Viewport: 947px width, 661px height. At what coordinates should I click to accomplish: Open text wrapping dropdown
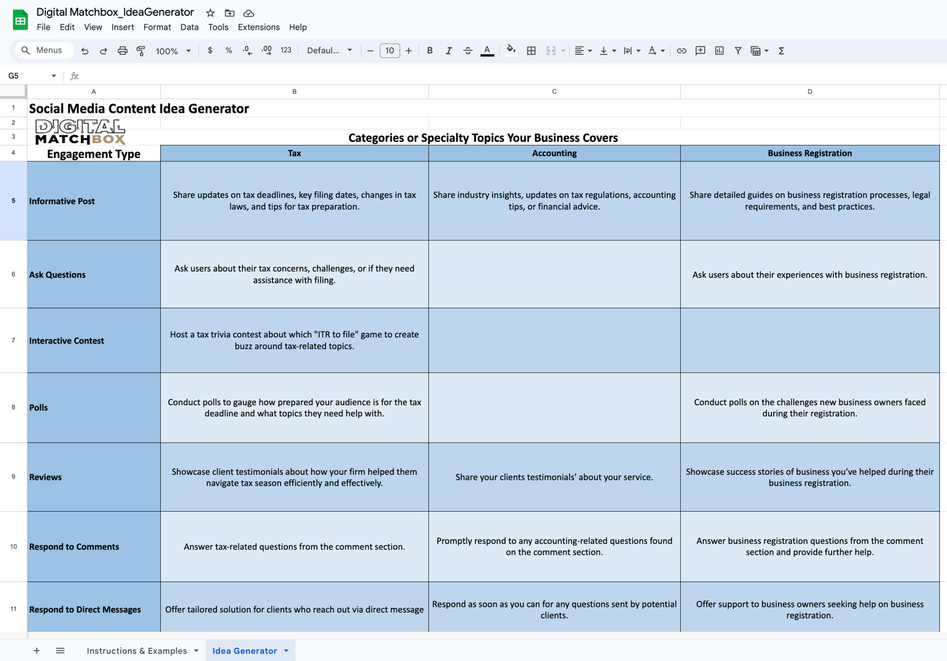pos(631,51)
